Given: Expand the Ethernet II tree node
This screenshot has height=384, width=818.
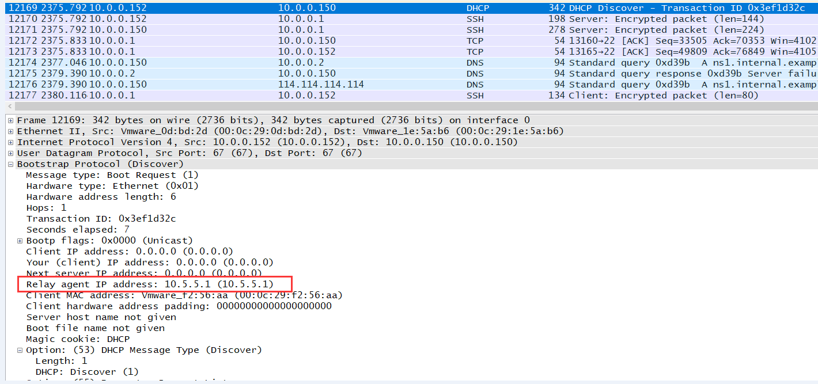Looking at the screenshot, I should point(12,131).
